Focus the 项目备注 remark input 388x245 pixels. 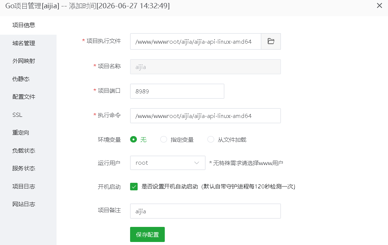(x=206, y=211)
